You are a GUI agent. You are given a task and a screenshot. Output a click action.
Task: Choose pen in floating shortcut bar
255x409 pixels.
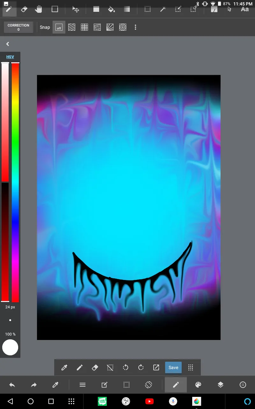click(x=79, y=368)
